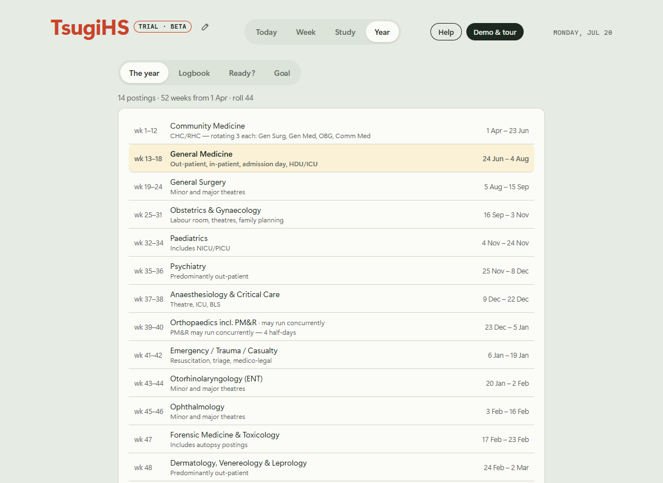
Task: Click the TRIAL · BETA badge
Action: [x=163, y=26]
